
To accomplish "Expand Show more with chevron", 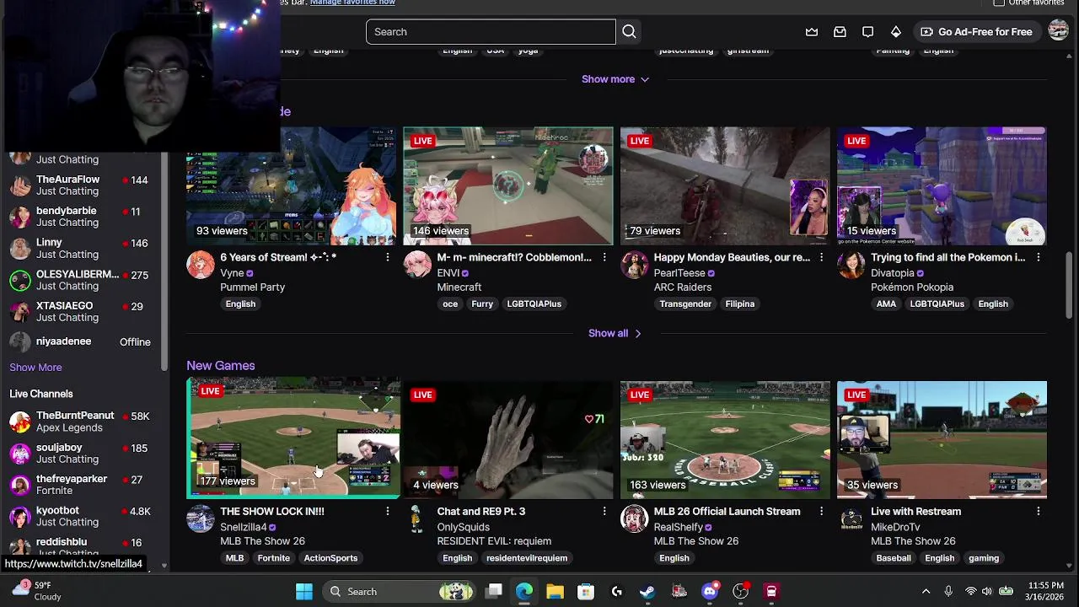I will (615, 79).
